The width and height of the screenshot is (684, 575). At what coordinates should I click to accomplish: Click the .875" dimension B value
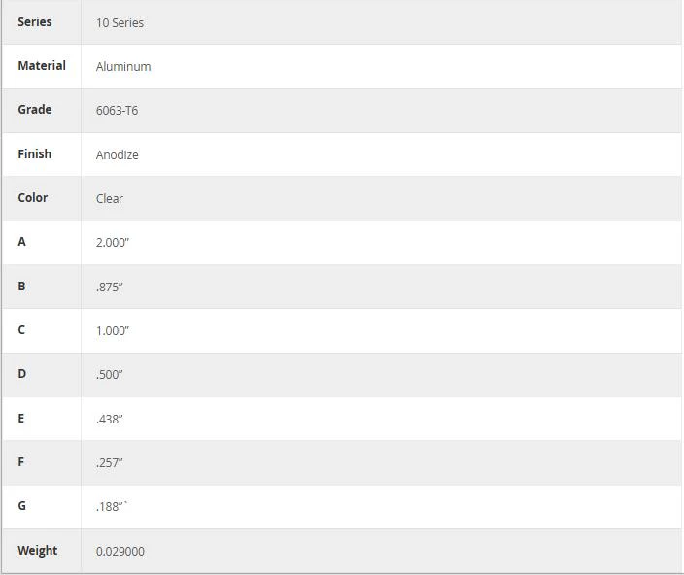coord(110,287)
